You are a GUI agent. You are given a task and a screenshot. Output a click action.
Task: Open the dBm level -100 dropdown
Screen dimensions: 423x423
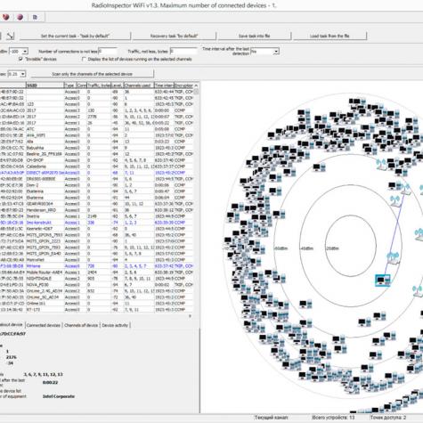19,52
